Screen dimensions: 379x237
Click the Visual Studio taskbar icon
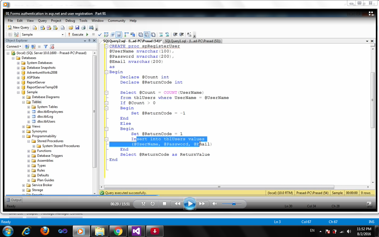click(136, 231)
